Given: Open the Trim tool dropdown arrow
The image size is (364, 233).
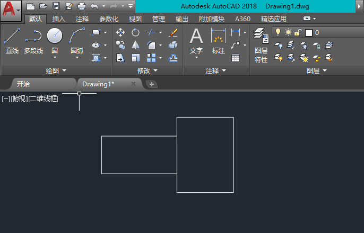Looking at the screenshot, I should point(160,32).
